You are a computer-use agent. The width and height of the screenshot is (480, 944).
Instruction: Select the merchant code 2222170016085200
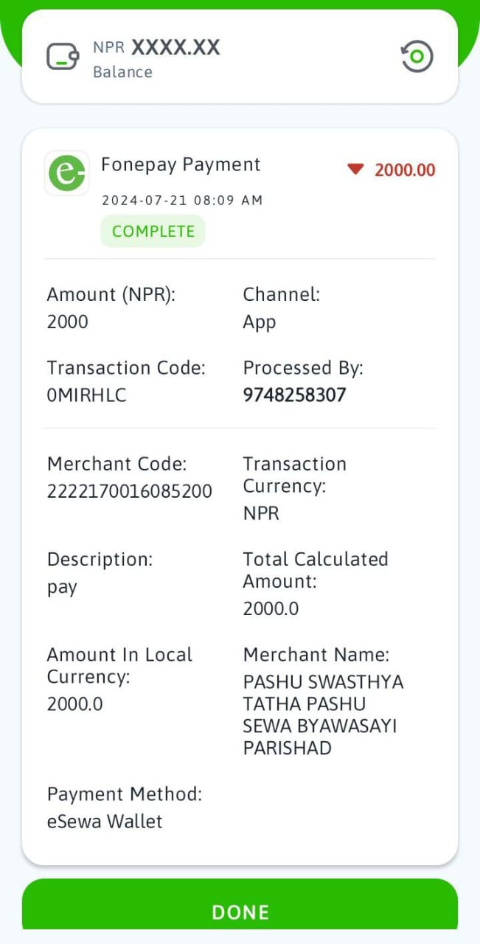click(x=130, y=491)
